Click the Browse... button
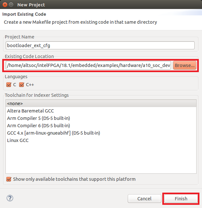 185,65
